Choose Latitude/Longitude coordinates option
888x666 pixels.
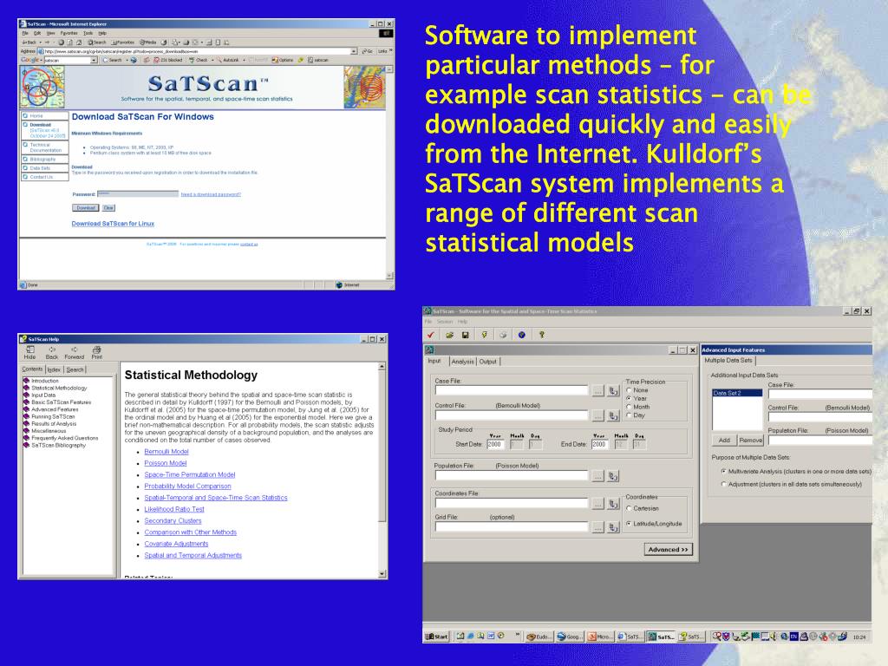point(654,524)
